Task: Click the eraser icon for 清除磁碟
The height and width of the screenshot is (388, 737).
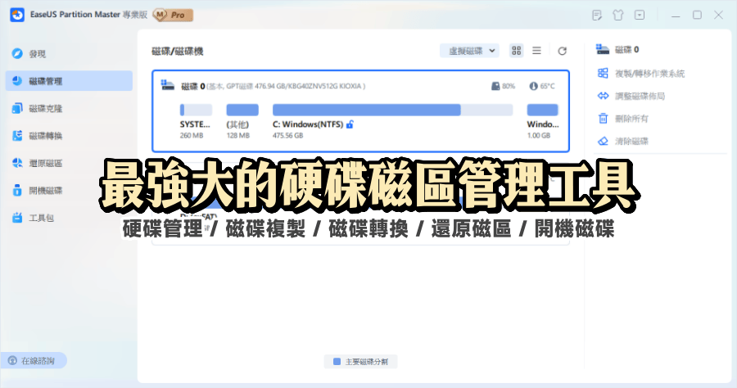Action: pyautogui.click(x=603, y=141)
